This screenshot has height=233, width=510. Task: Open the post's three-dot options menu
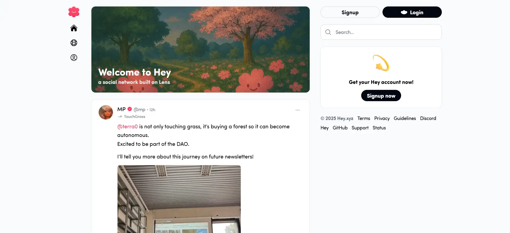[298, 110]
